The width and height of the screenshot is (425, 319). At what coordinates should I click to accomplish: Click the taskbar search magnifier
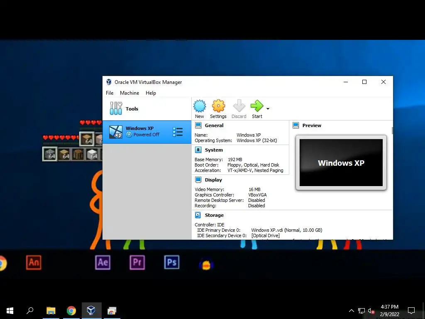(x=30, y=310)
